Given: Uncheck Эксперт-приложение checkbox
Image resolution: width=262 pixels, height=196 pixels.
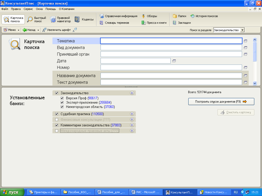Looking at the screenshot, I should (62, 102).
